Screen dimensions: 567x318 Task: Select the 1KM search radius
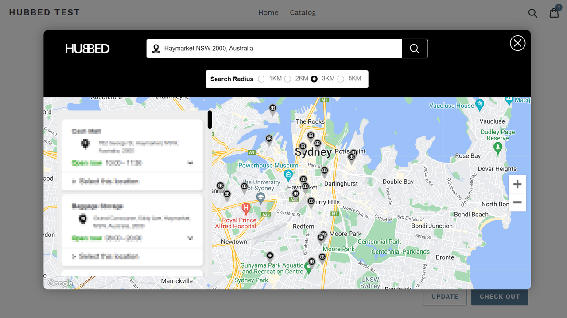coord(261,79)
